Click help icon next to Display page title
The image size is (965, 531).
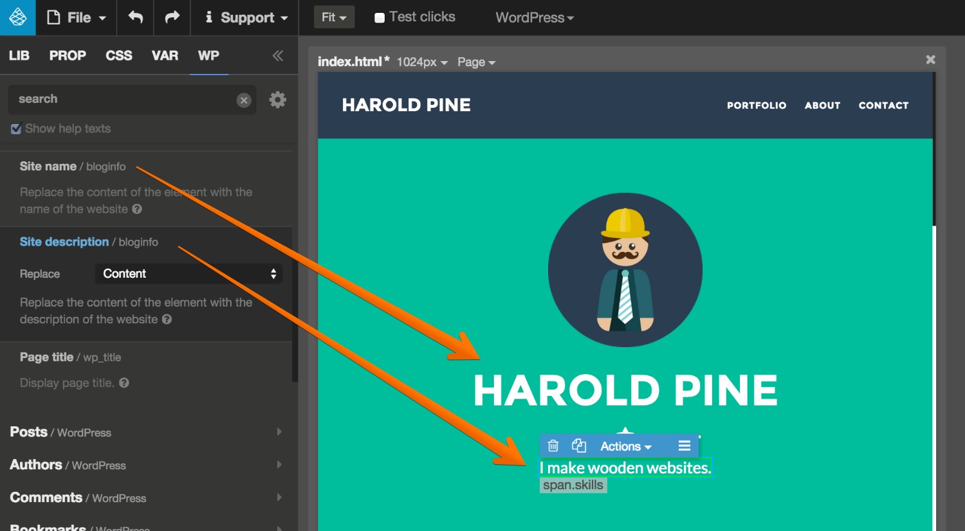click(124, 383)
